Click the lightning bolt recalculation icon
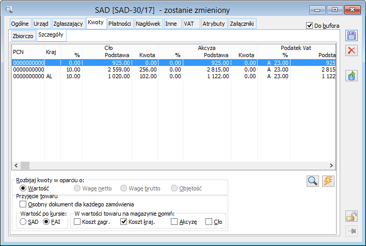 [328, 181]
